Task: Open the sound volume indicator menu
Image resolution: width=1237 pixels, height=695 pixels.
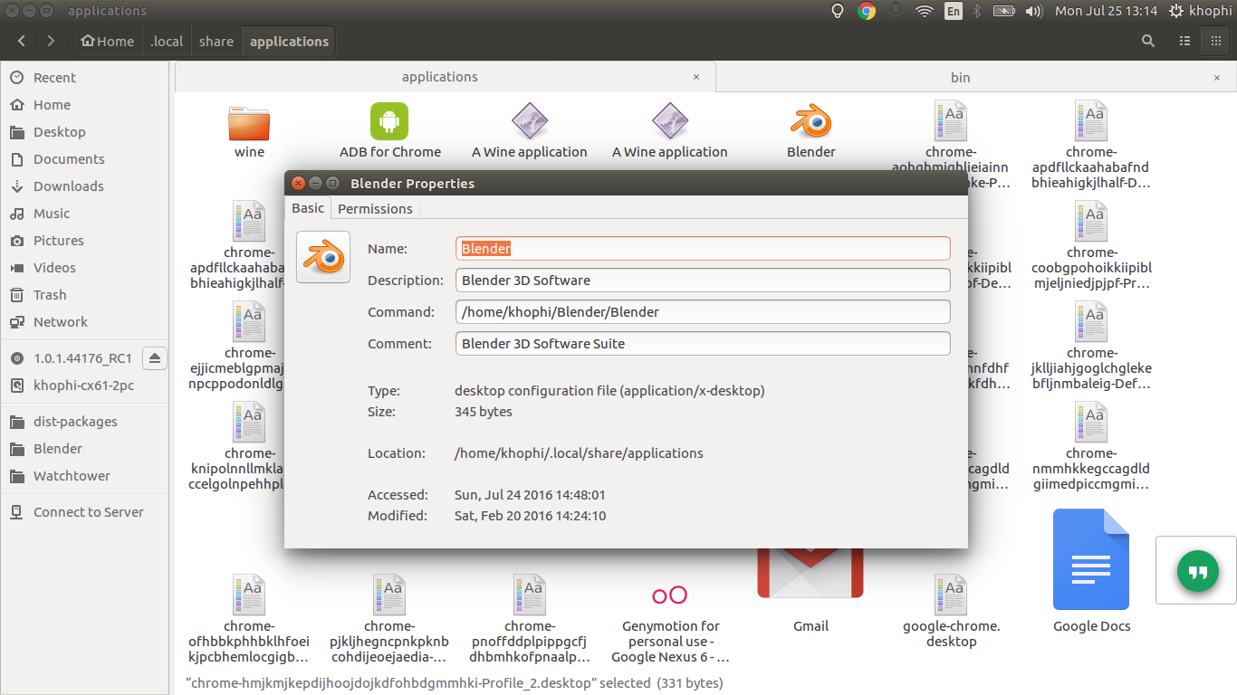Action: (1033, 12)
